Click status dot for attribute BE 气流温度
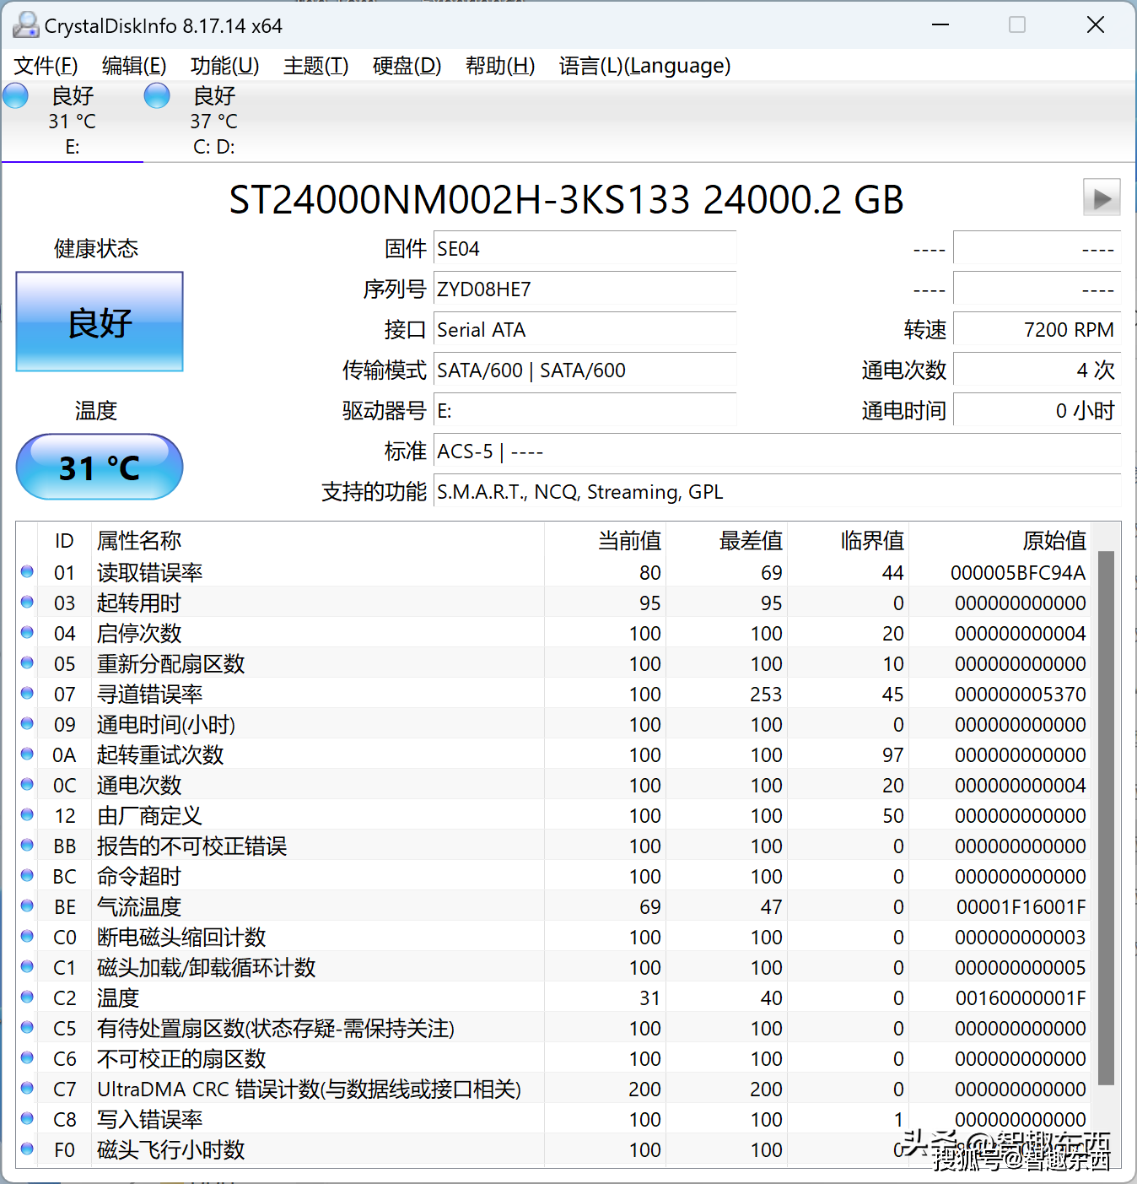Screen dimensions: 1137x1184 [x=27, y=906]
